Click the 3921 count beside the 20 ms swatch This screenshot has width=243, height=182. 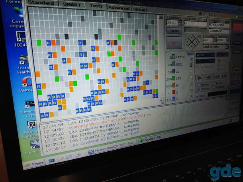point(179,64)
